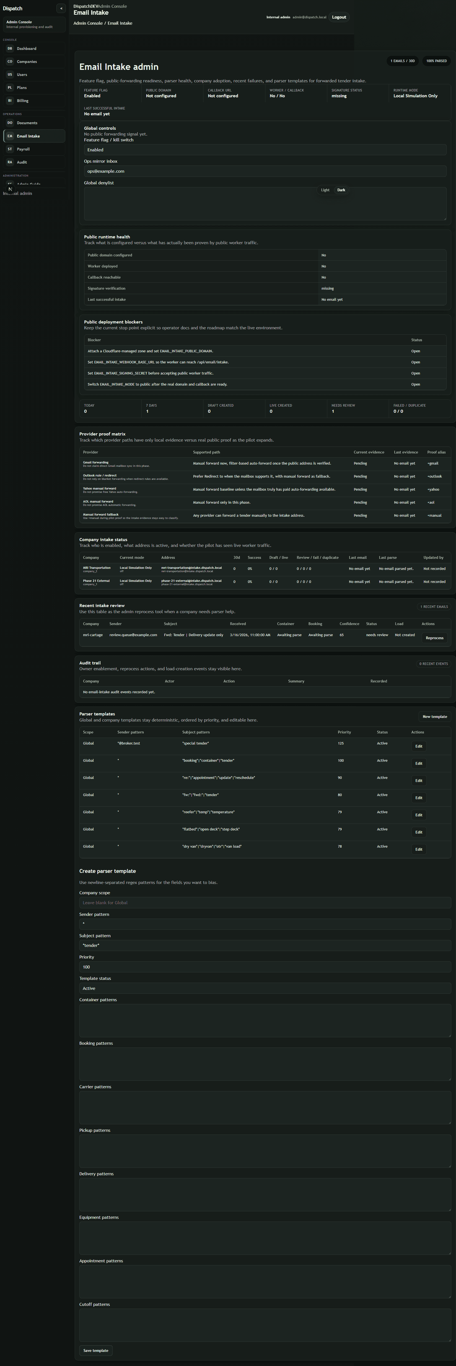This screenshot has width=456, height=1366.
Task: Open the Feature flag / kill switch dropdown
Action: 265,150
